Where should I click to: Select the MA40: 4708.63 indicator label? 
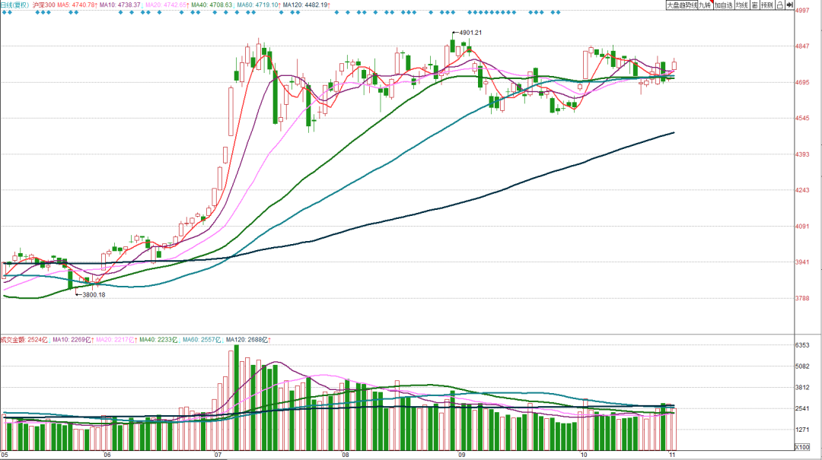212,5
